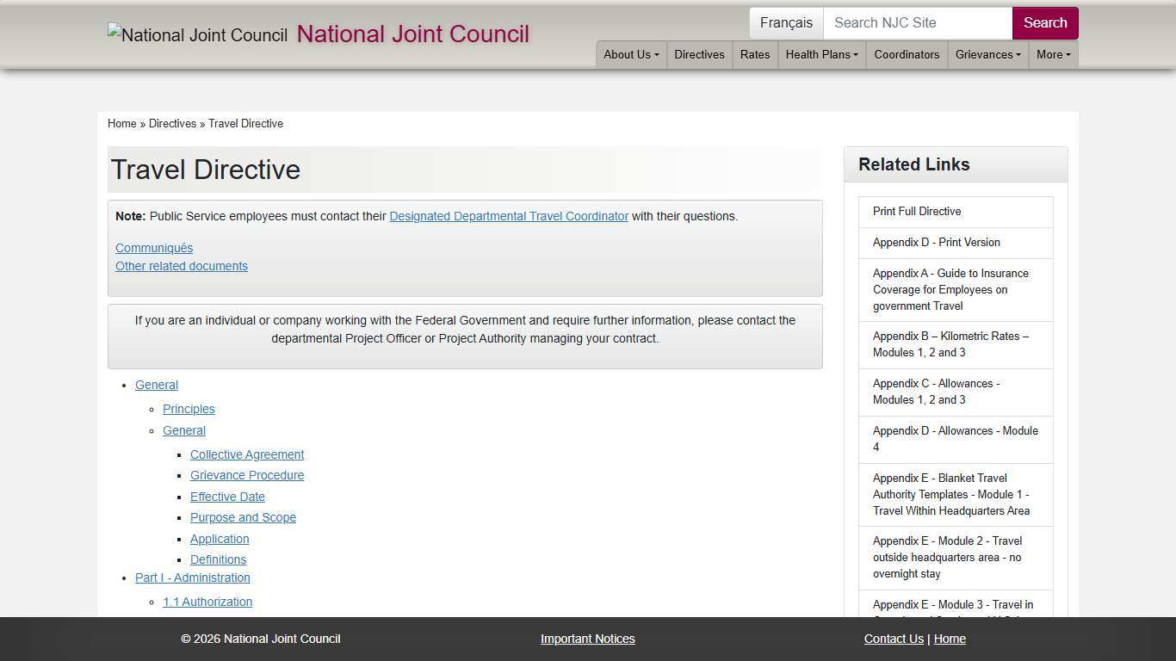Follow the Other related documents link
The height and width of the screenshot is (661, 1176).
pyautogui.click(x=182, y=266)
